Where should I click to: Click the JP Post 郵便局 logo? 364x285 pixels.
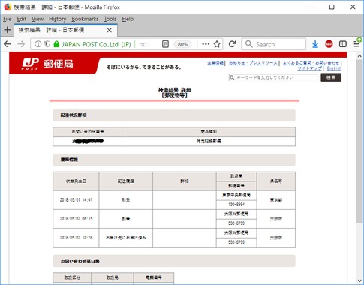click(x=47, y=64)
